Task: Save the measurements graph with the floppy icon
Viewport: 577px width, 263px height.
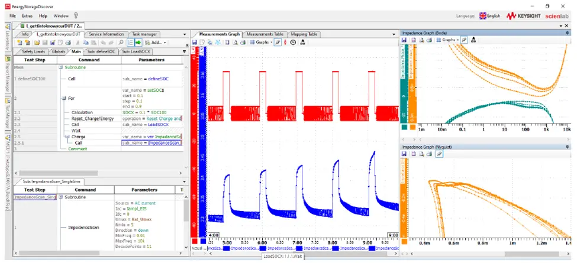Action: point(195,42)
